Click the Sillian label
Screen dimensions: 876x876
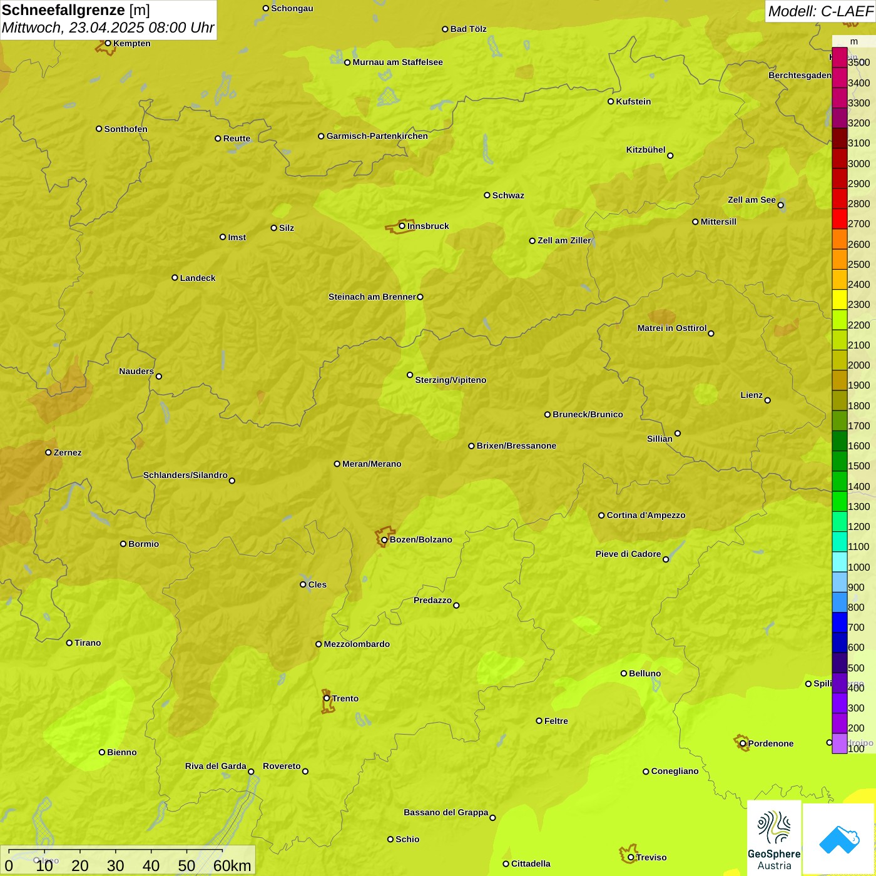pos(660,439)
